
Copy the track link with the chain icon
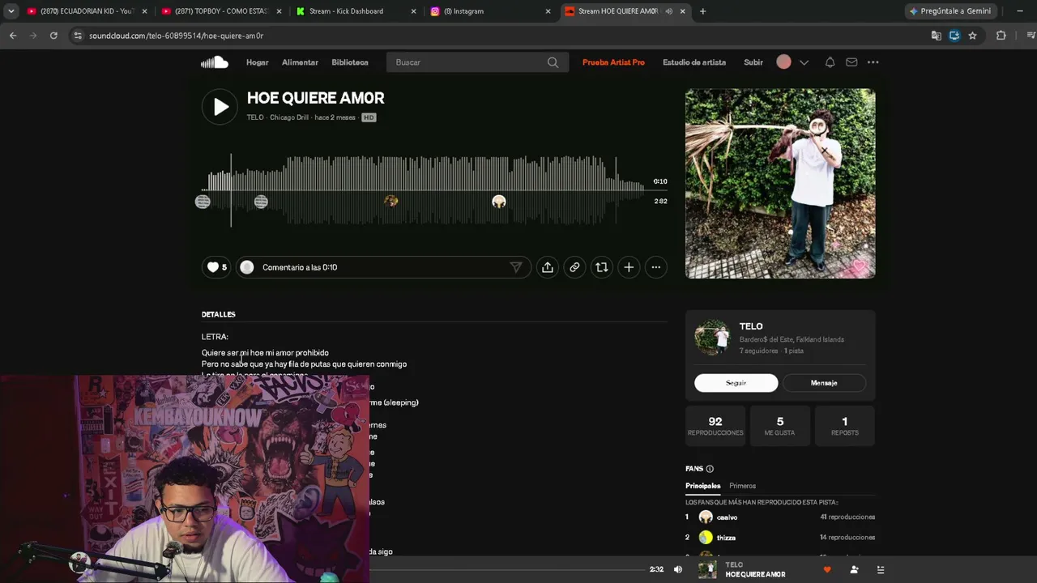click(574, 267)
